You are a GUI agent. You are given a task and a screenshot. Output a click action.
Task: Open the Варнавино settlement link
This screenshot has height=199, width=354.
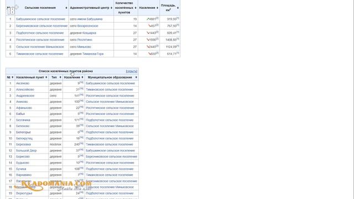click(x=24, y=175)
